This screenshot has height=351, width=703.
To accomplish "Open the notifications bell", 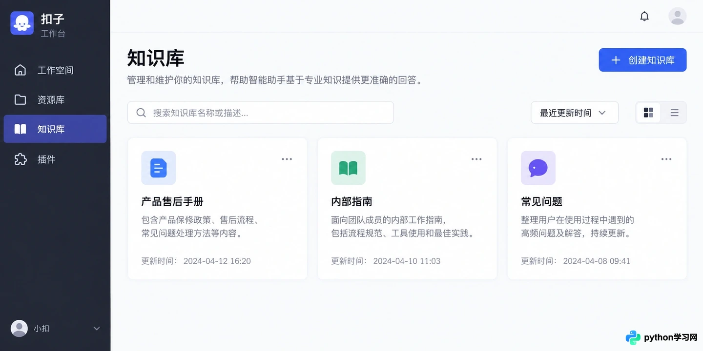I will coord(644,16).
